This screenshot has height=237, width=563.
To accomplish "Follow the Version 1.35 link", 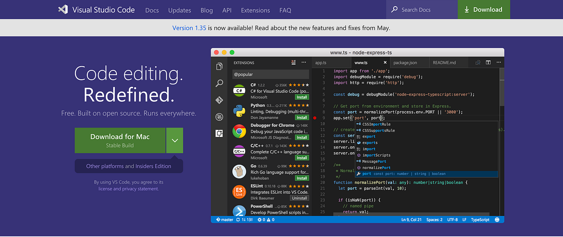I will click(x=189, y=28).
